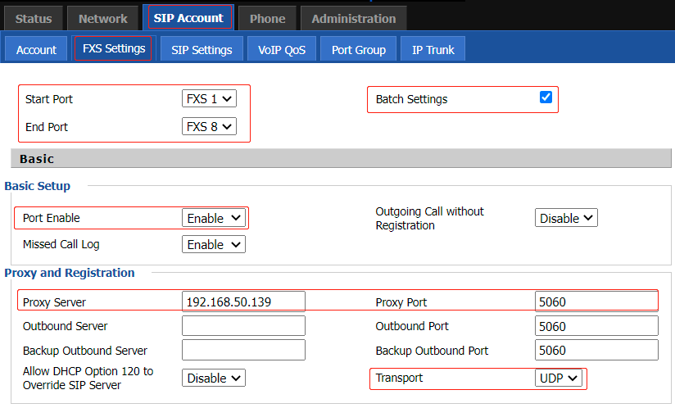This screenshot has height=408, width=675.
Task: Click the Proxy Port input field
Action: point(596,301)
